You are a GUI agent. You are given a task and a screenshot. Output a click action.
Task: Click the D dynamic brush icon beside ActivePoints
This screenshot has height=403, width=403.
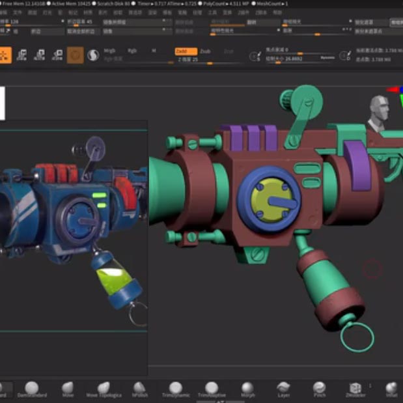(345, 55)
